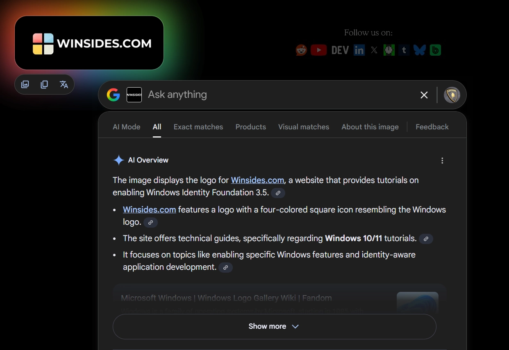Open the citation chip after Windows 10/11 tutorials
Screen dimensions: 509x350
click(x=426, y=239)
